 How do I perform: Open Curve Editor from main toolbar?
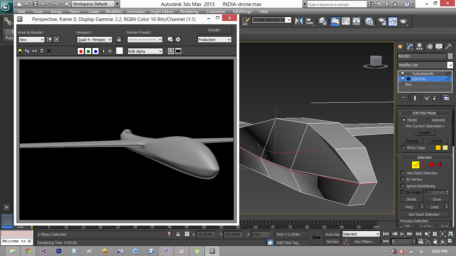[x=346, y=21]
